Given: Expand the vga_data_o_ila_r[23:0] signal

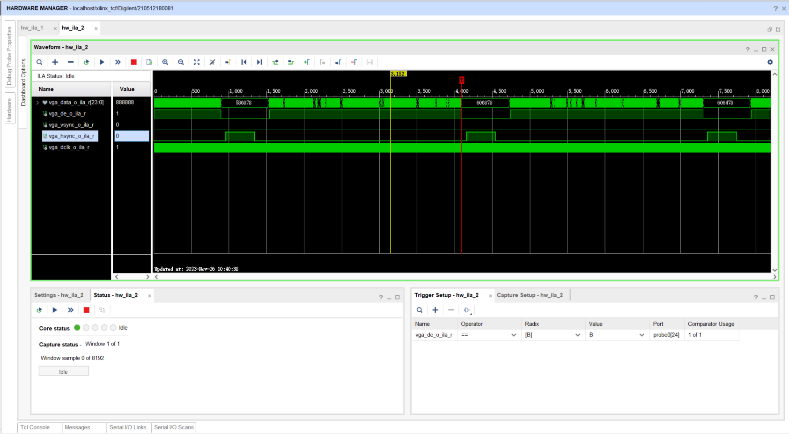Looking at the screenshot, I should [x=38, y=102].
